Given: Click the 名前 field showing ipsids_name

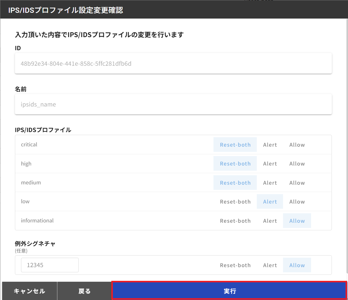Looking at the screenshot, I should pyautogui.click(x=173, y=104).
